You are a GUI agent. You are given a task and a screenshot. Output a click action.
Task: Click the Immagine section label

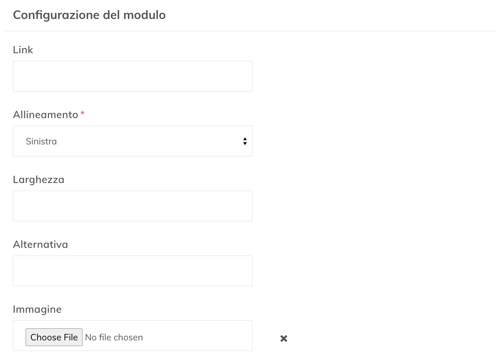pos(37,309)
